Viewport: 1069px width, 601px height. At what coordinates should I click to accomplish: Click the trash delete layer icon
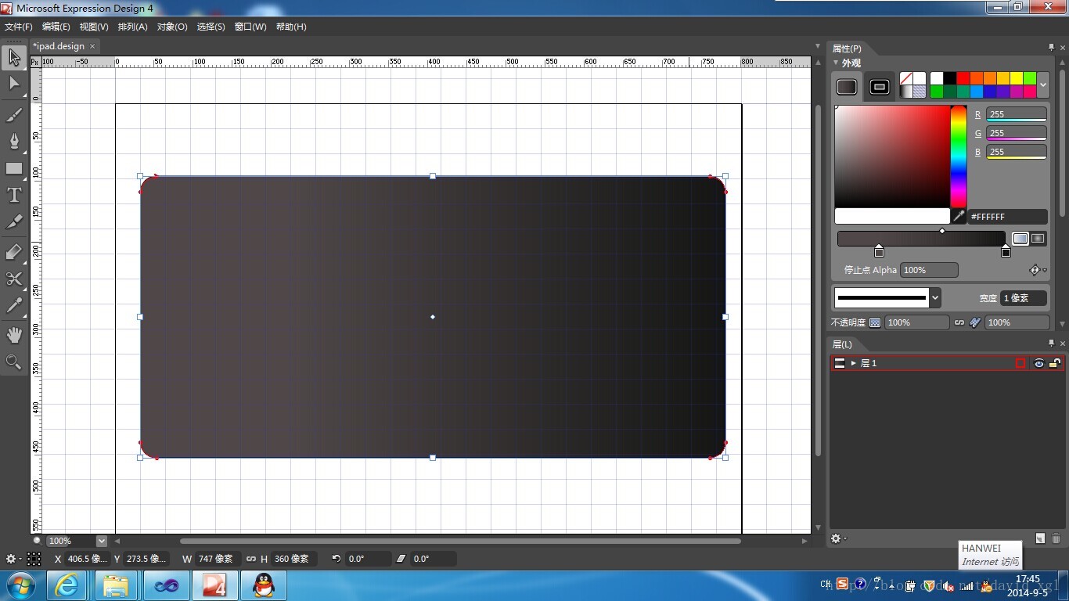(x=1056, y=538)
